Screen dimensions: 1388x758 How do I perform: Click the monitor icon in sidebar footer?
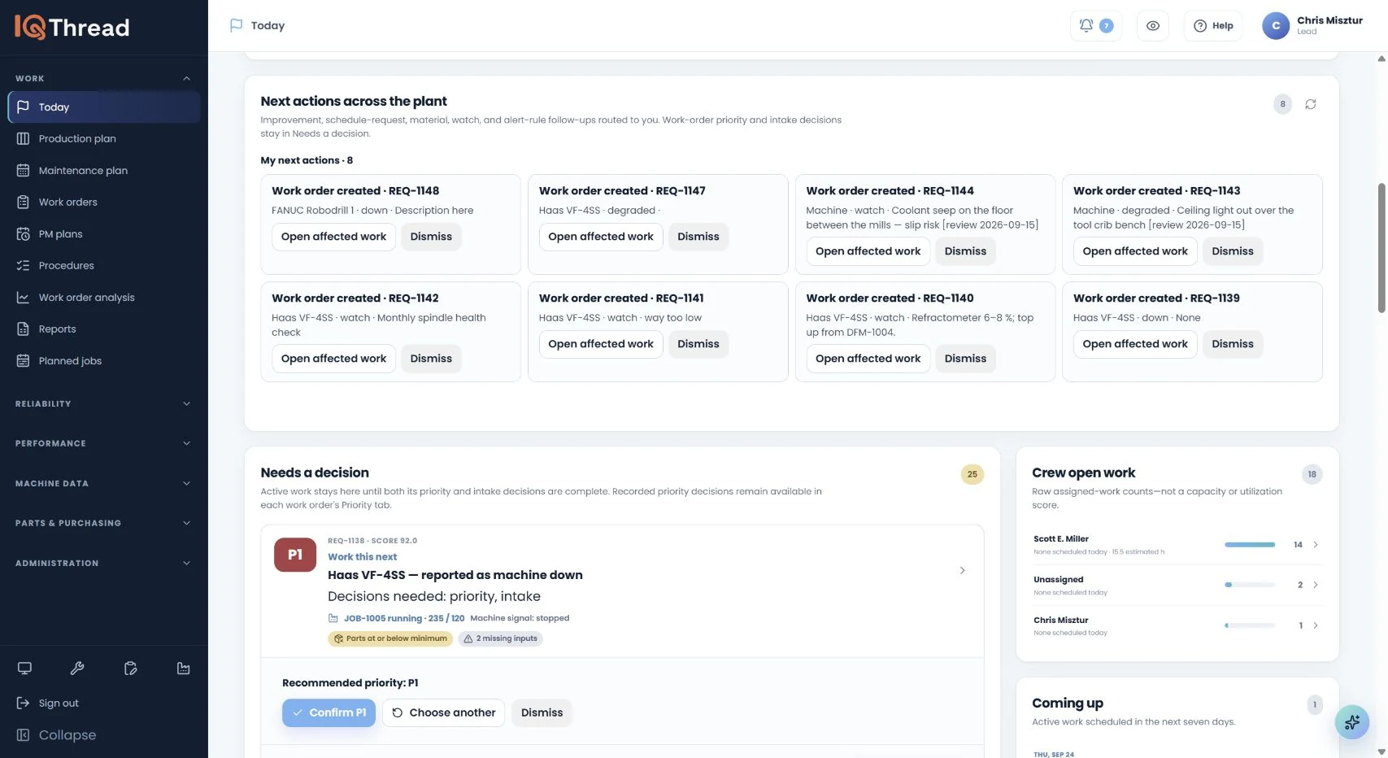(x=24, y=669)
